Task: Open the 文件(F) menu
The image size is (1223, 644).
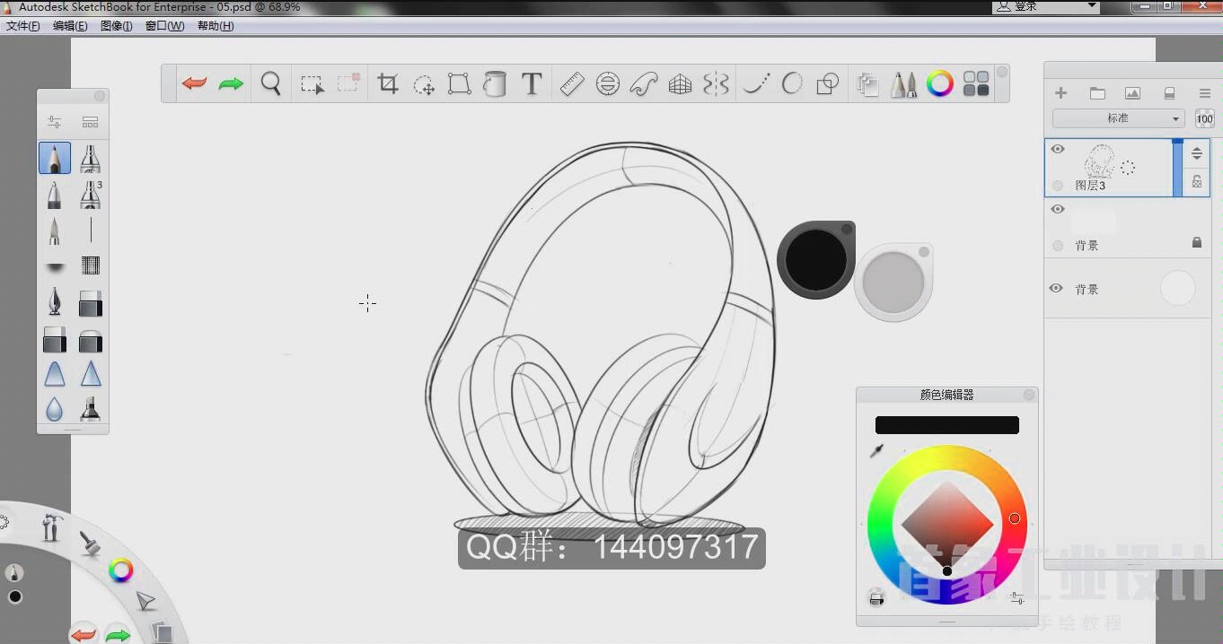Action: 22,26
